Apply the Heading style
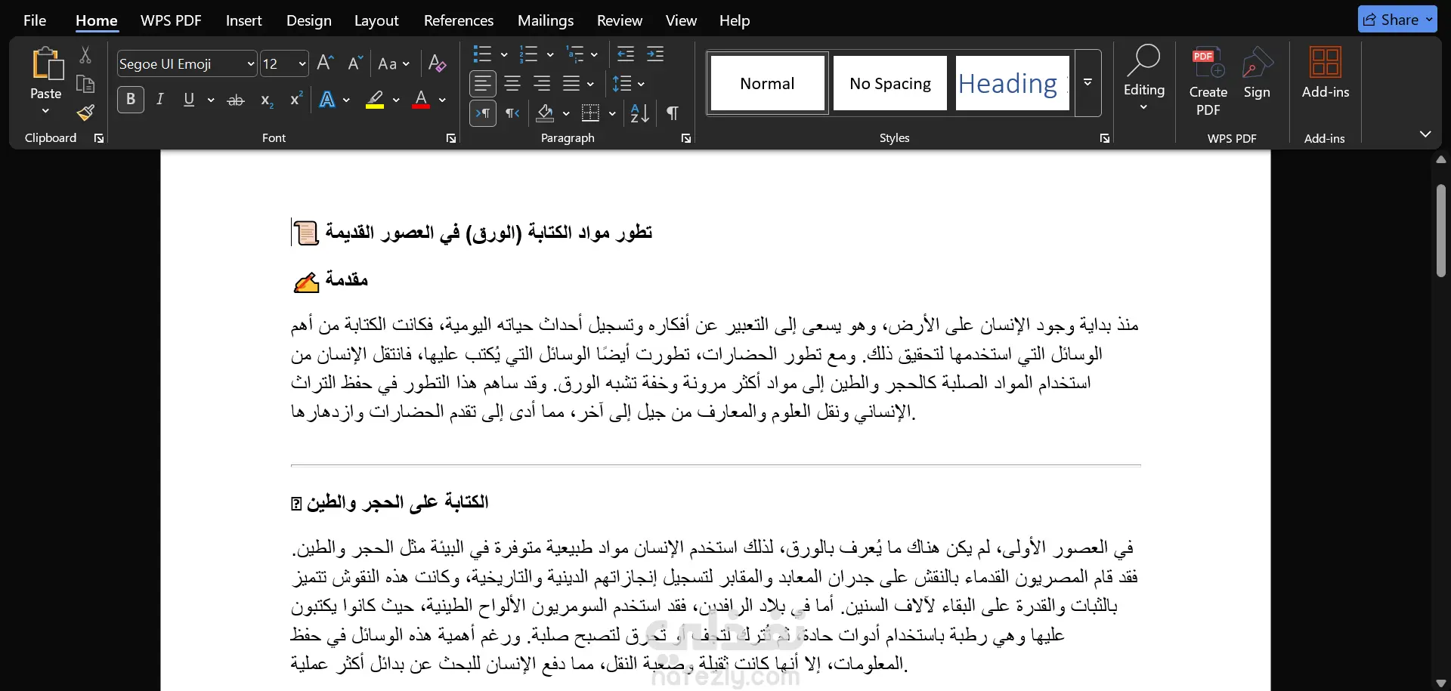This screenshot has width=1451, height=691. 1012,83
